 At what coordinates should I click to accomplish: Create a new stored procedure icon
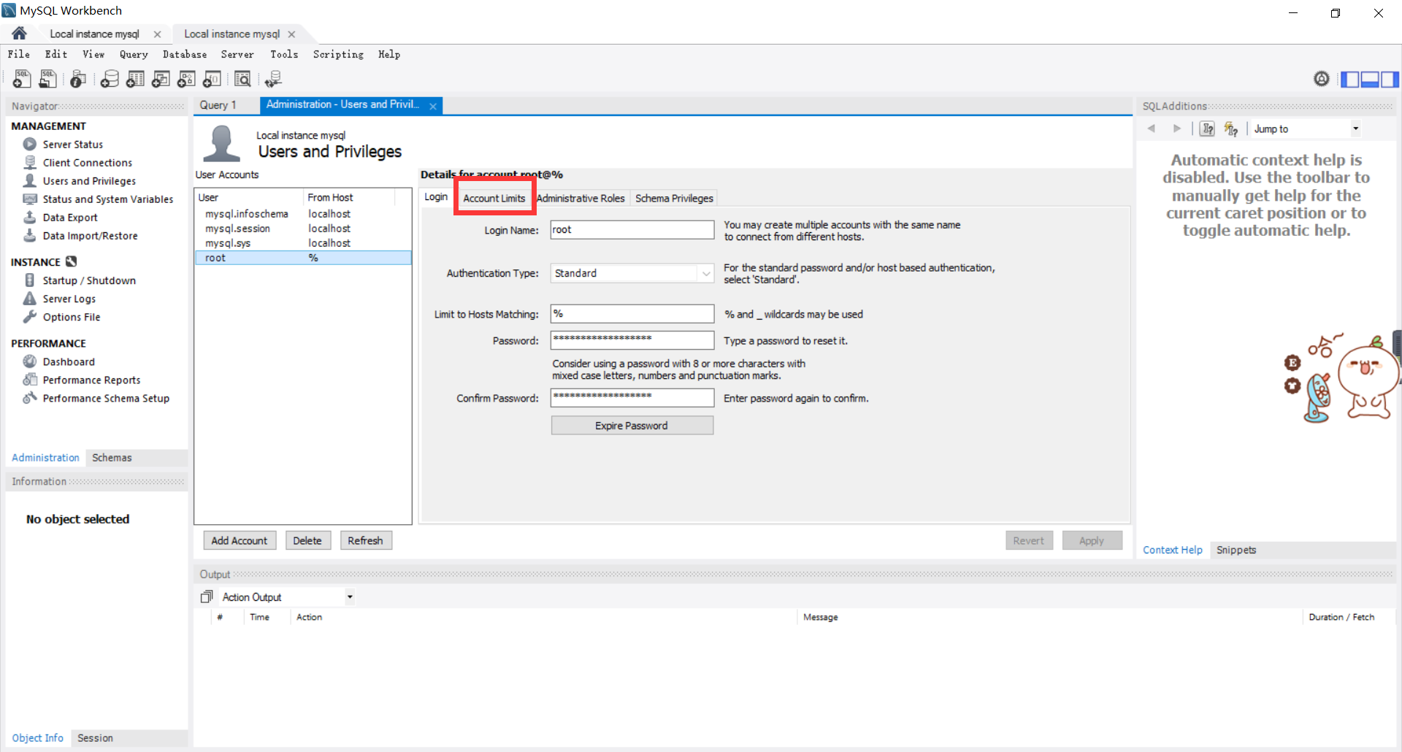coord(186,79)
